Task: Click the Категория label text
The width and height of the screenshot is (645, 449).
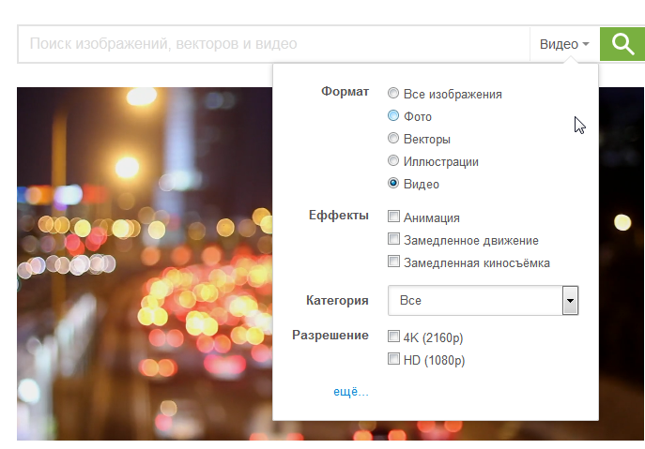Action: pyautogui.click(x=337, y=301)
